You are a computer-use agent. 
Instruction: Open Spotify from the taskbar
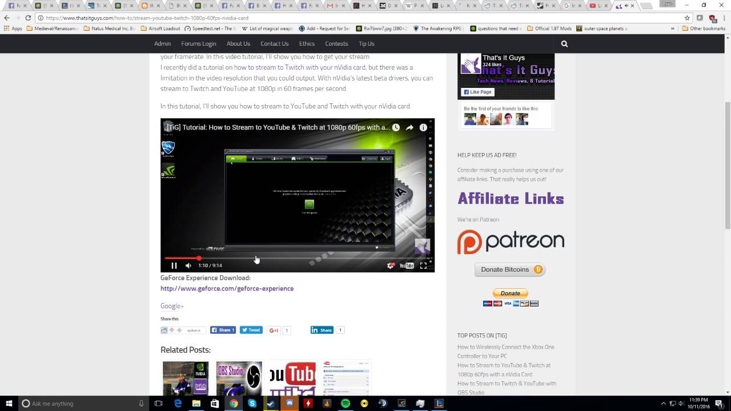tap(346, 404)
